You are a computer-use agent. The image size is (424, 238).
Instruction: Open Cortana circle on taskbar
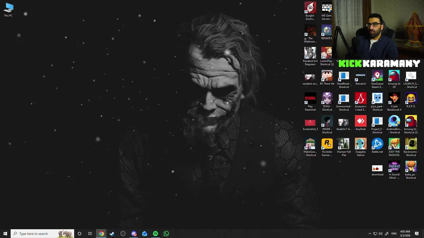point(79,234)
